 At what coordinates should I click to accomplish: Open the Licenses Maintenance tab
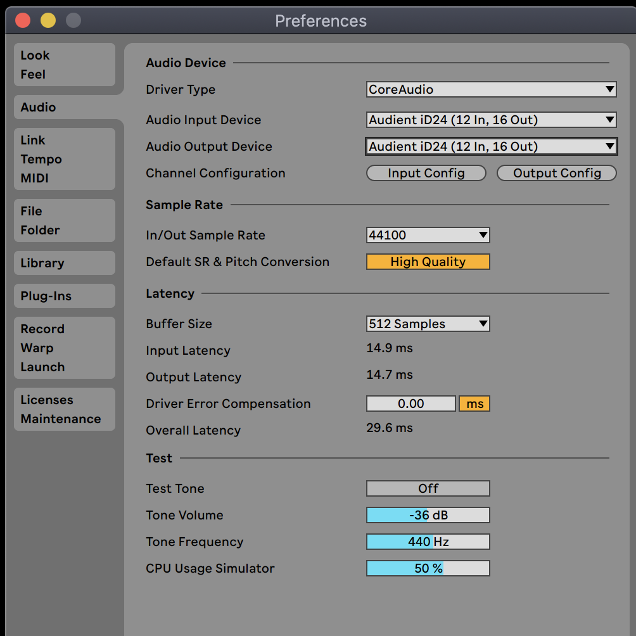pyautogui.click(x=65, y=409)
